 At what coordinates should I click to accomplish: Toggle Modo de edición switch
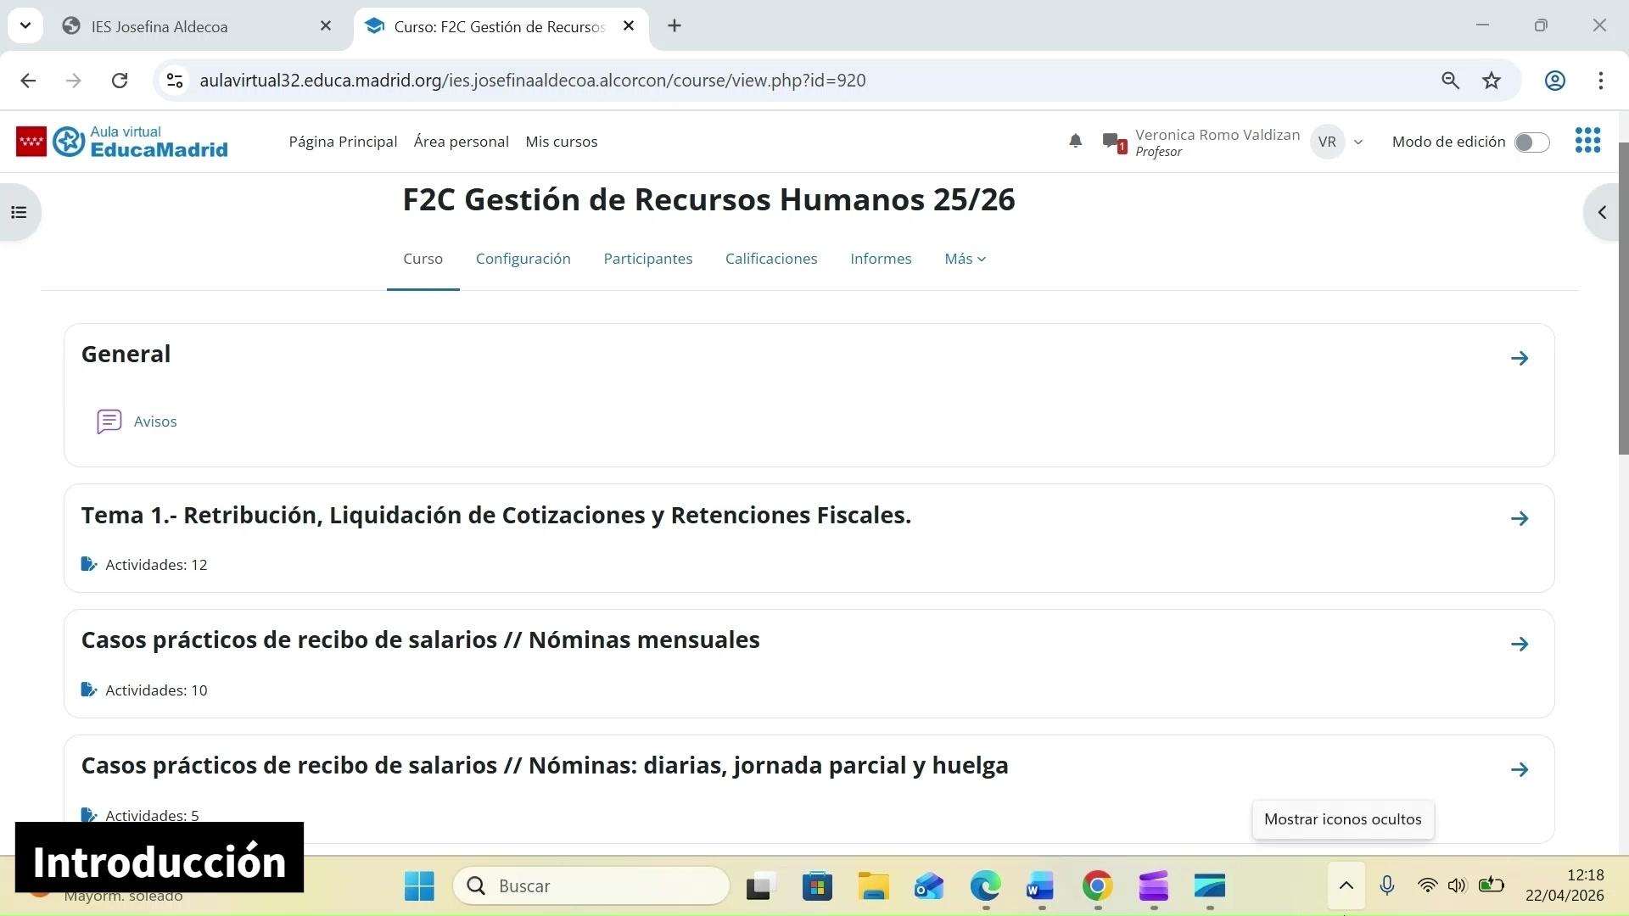1531,142
